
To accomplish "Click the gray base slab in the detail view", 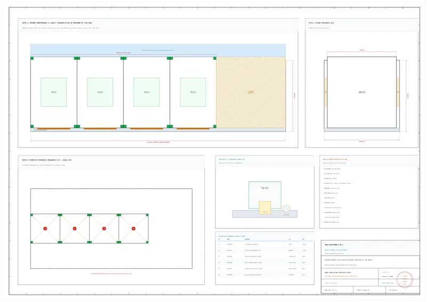I will pyautogui.click(x=265, y=214).
